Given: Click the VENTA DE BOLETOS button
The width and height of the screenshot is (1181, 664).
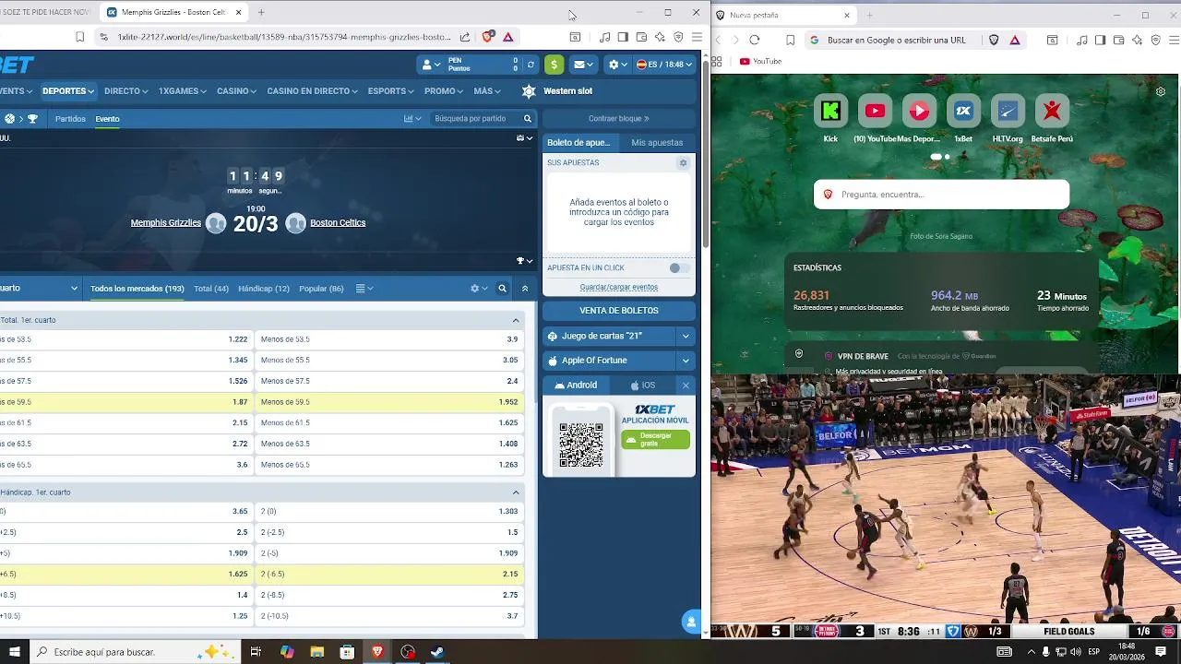Looking at the screenshot, I should pos(618,311).
